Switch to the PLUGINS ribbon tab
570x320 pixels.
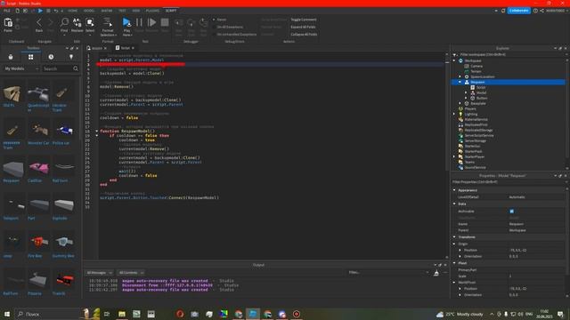point(152,11)
